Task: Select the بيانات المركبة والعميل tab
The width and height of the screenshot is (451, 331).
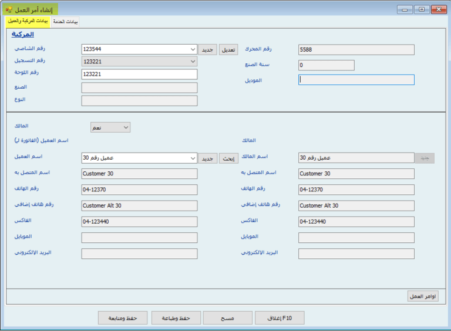Action: point(28,21)
